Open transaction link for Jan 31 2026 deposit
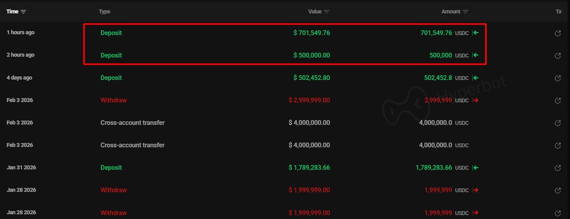570x219 pixels. tap(559, 168)
